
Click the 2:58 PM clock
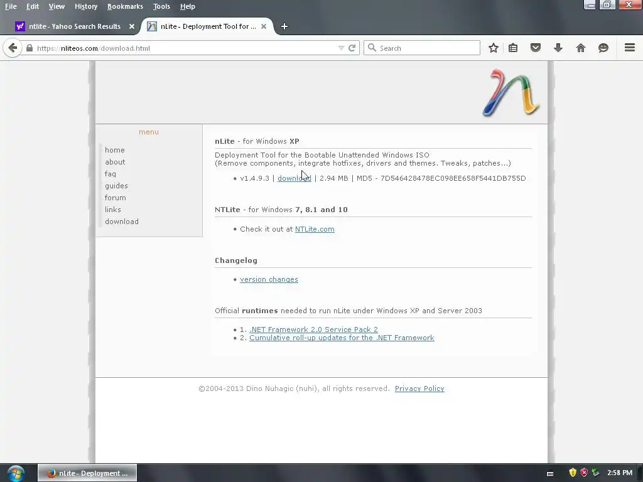pos(620,473)
